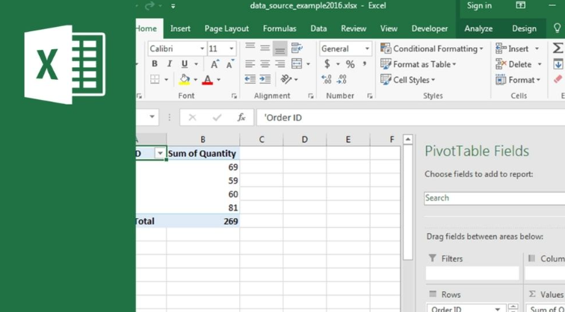Align text left

coord(250,64)
